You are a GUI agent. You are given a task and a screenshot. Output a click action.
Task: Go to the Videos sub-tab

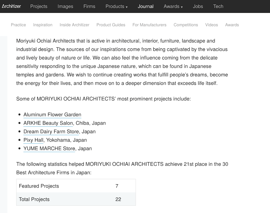(x=211, y=25)
